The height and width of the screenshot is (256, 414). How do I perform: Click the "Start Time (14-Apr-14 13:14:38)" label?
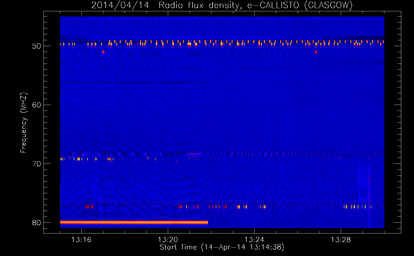[x=222, y=247]
